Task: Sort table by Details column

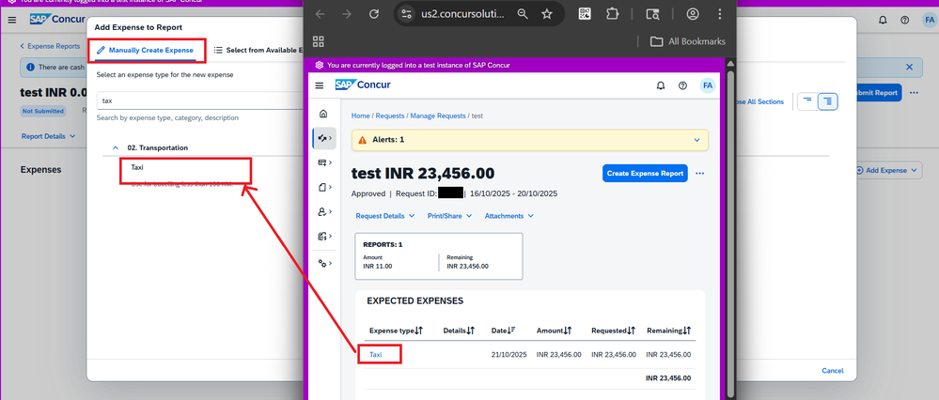Action: pos(459,331)
